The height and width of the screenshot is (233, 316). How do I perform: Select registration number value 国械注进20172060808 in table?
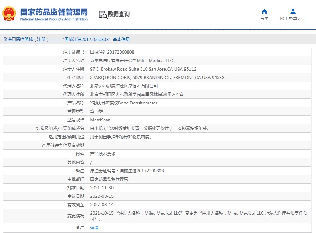coord(112,52)
